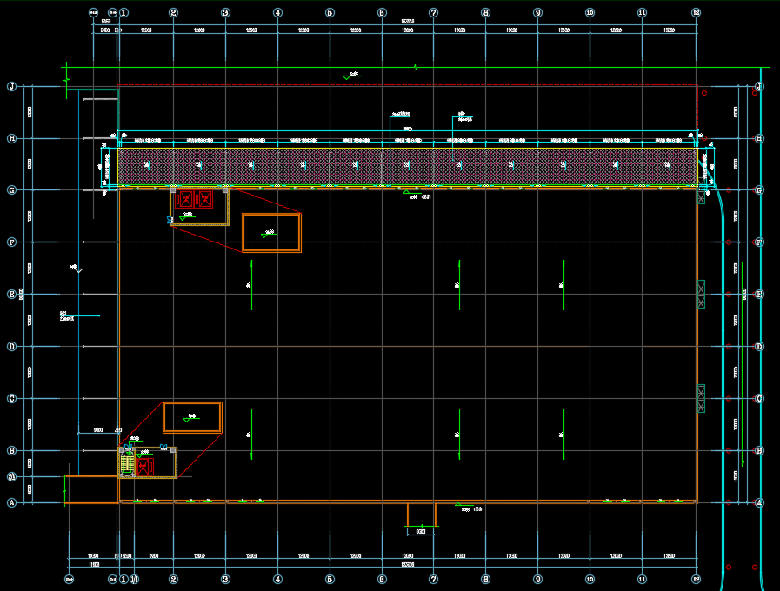Select grid bubble G on left axis
The image size is (780, 591).
click(x=12, y=190)
